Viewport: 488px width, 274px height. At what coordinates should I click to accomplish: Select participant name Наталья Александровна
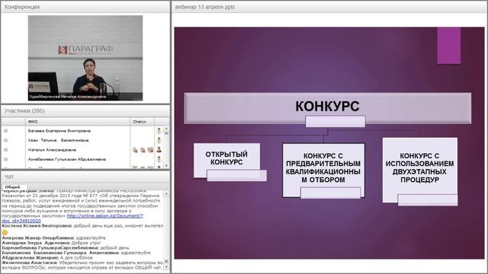(52, 150)
